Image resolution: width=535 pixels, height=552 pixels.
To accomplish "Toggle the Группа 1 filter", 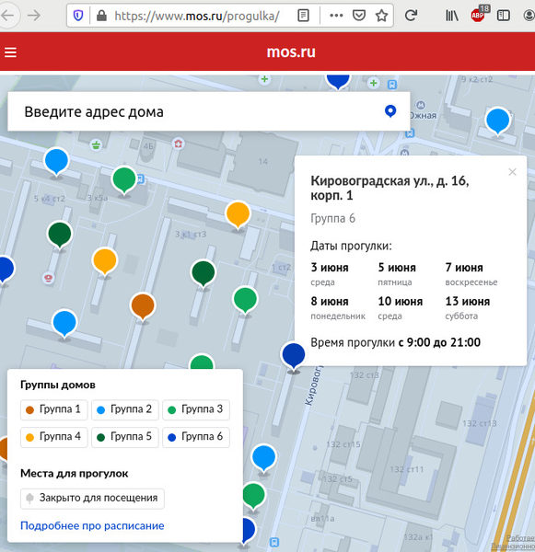I will click(x=54, y=409).
